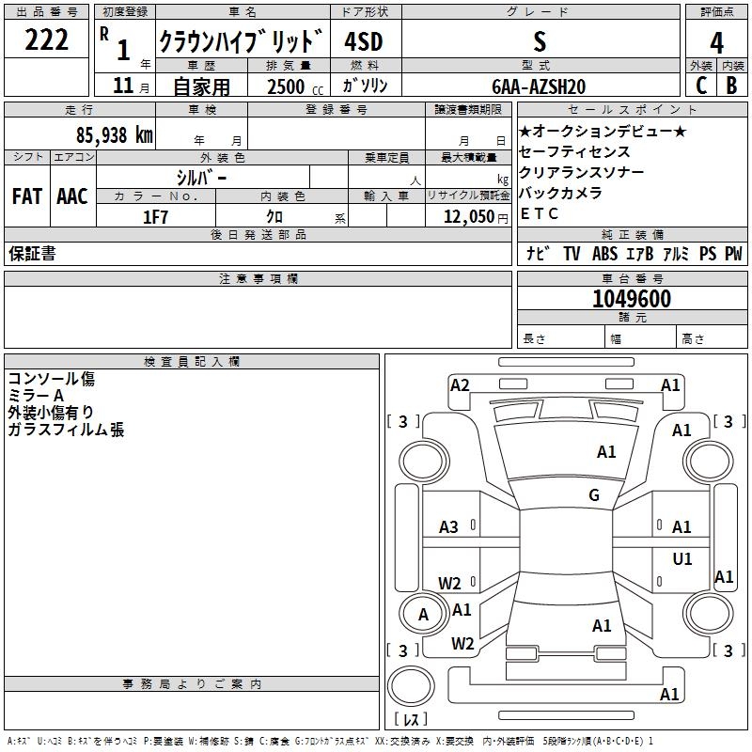Image resolution: width=752 pixels, height=752 pixels.
Task: Click the コンソール傷 inspector note
Action: (51, 379)
